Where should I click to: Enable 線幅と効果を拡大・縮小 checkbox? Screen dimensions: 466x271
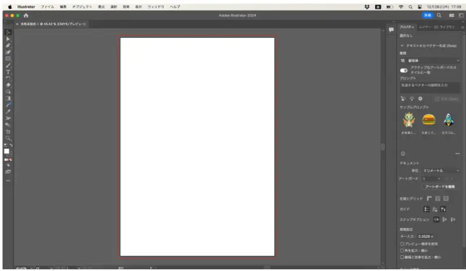[402, 257]
